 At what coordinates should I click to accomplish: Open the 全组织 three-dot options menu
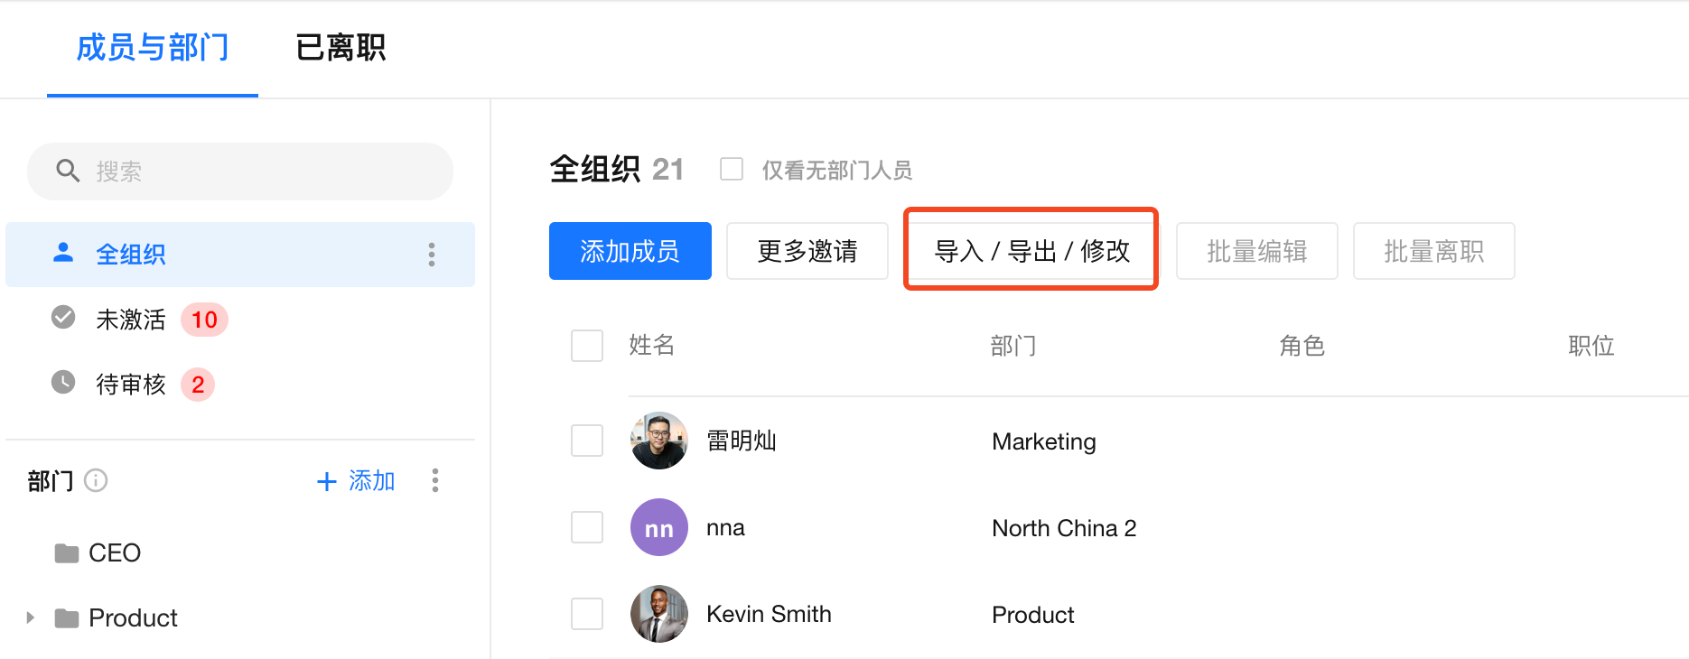click(432, 255)
